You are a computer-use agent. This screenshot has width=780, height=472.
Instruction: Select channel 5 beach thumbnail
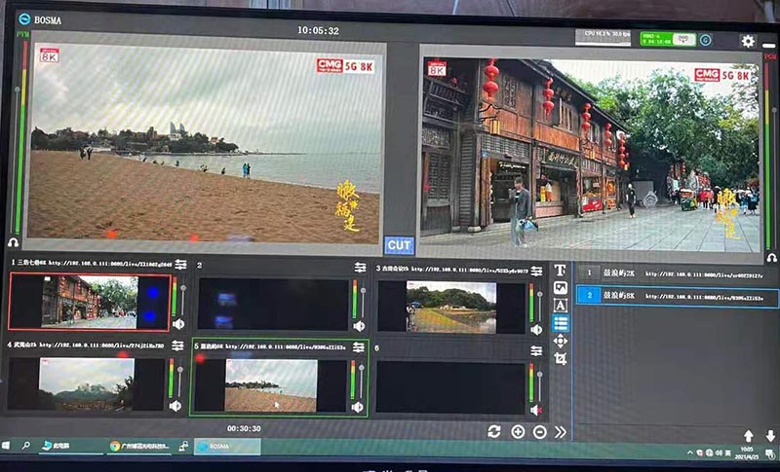pyautogui.click(x=271, y=385)
